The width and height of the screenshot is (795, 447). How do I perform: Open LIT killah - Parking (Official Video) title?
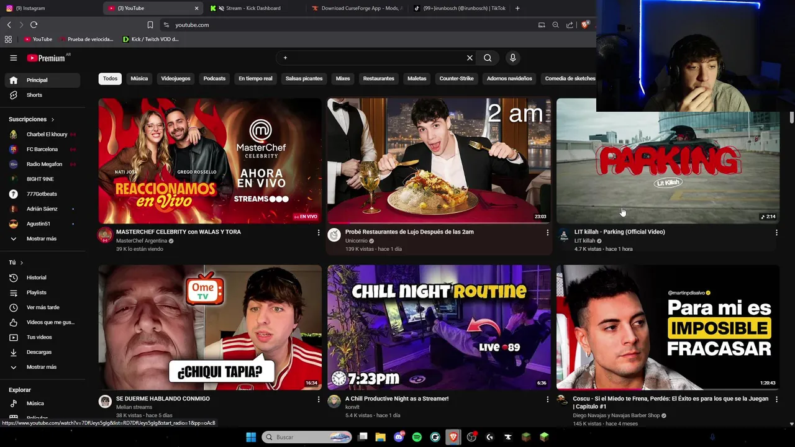619,232
